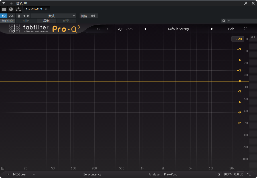This screenshot has height=178, width=257.
Task: Open the 12 dB display range selector
Action: (238, 39)
